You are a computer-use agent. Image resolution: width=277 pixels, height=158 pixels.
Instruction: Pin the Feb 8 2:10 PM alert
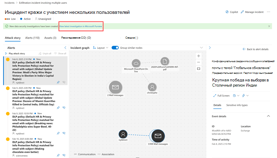pos(58,82)
